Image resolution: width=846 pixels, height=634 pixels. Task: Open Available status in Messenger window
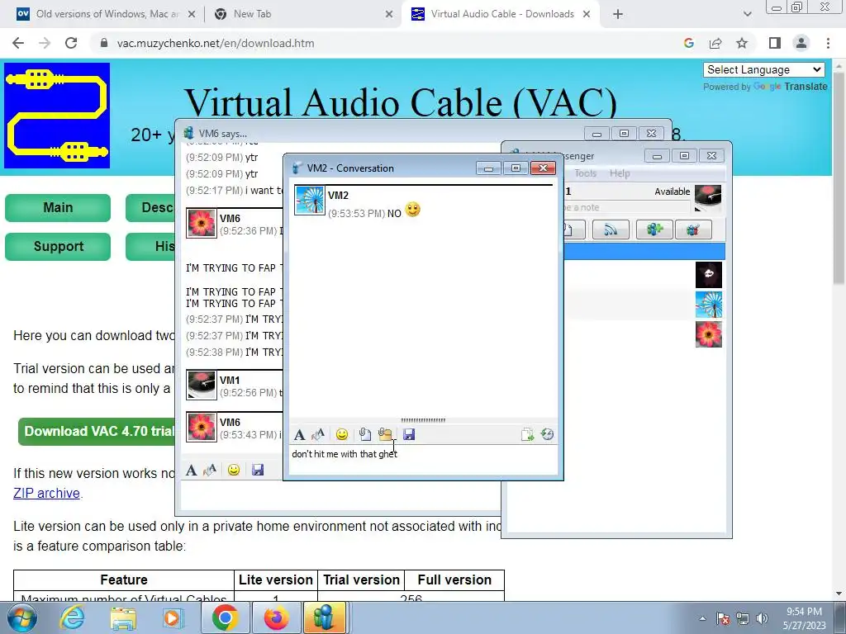coord(672,192)
